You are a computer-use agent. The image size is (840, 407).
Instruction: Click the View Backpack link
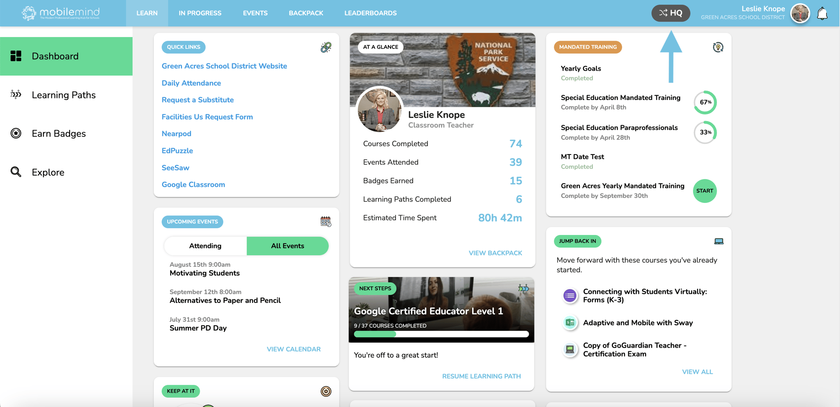click(495, 253)
